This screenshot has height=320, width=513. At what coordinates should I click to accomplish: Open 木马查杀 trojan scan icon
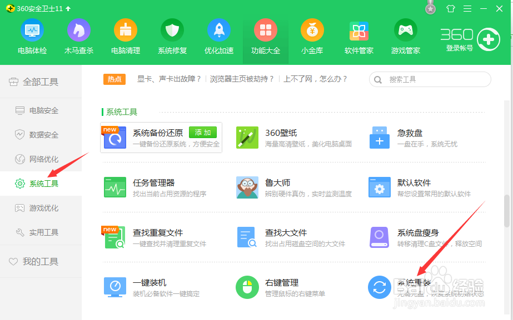(x=79, y=31)
